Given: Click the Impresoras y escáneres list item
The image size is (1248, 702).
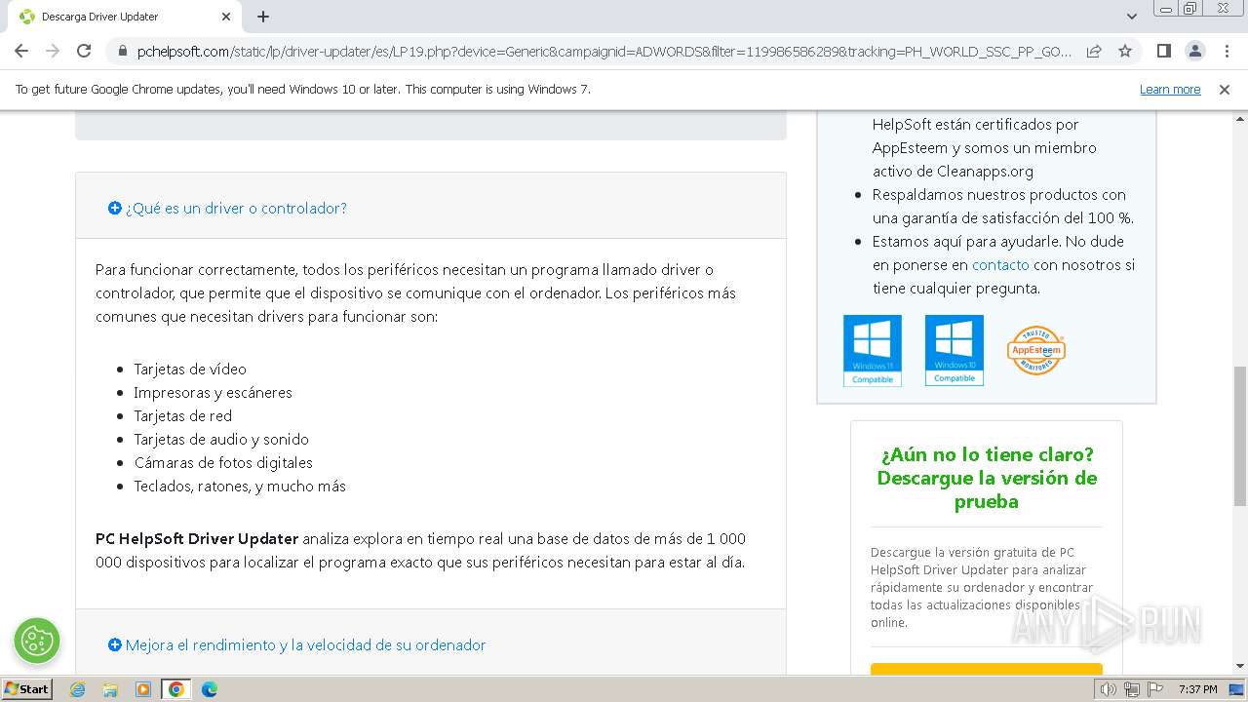Looking at the screenshot, I should coord(213,392).
